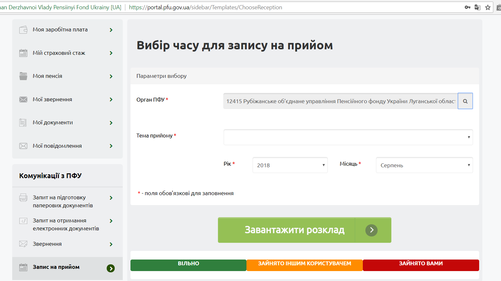Click the bookmark star in address bar
Screen dimensions: 501x281
click(x=488, y=7)
